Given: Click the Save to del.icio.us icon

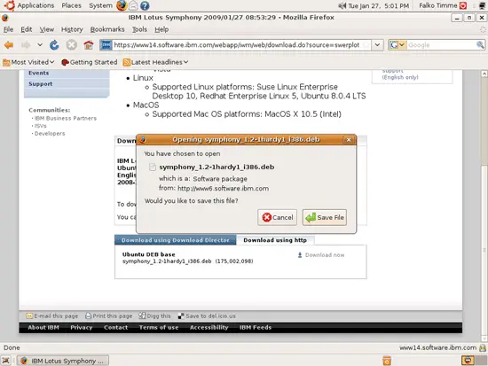Looking at the screenshot, I should pos(181,316).
